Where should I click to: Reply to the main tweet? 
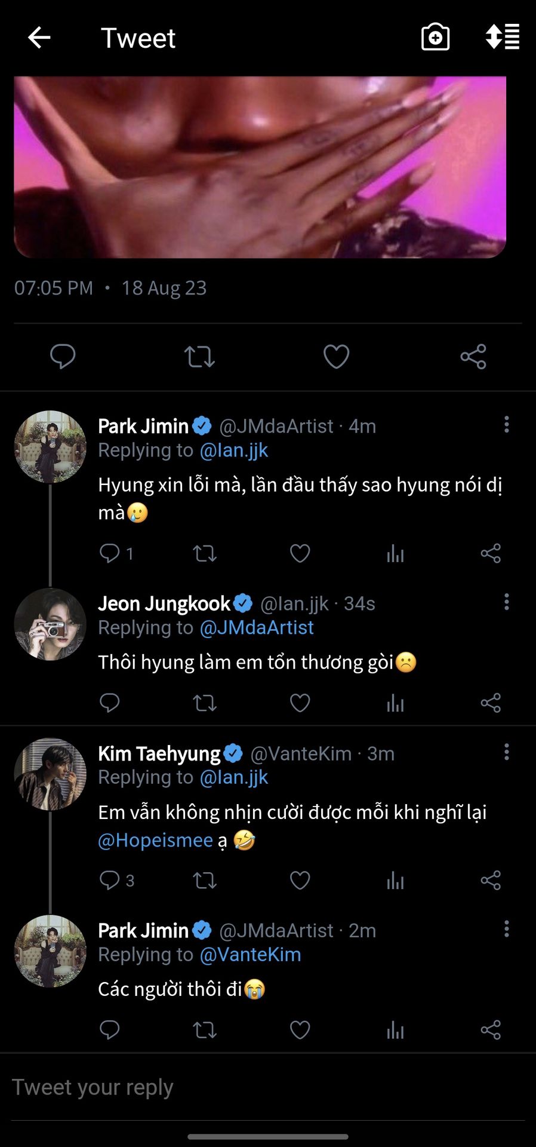point(62,357)
